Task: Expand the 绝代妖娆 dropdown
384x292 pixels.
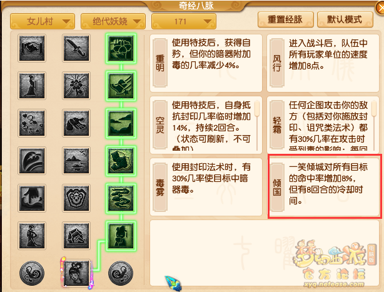Action: [113, 21]
